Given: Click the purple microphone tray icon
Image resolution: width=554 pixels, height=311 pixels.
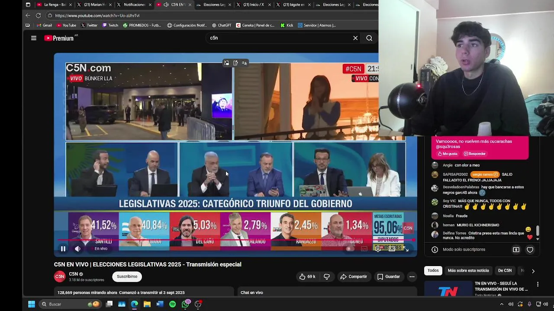Looking at the screenshot, I should coord(529,304).
